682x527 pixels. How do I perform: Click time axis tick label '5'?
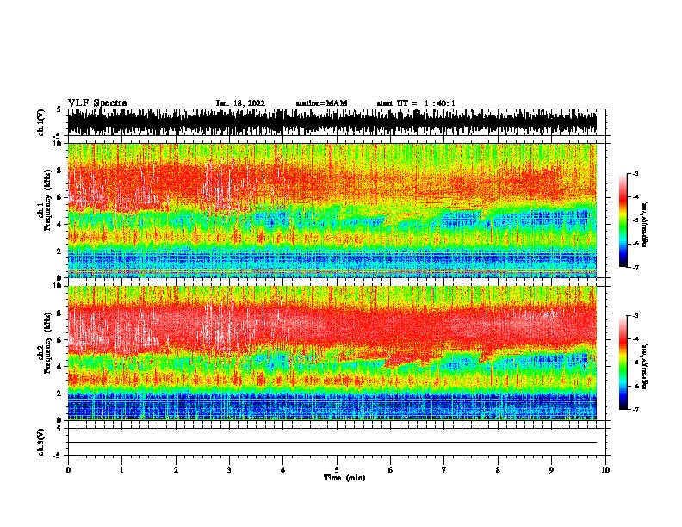[337, 470]
